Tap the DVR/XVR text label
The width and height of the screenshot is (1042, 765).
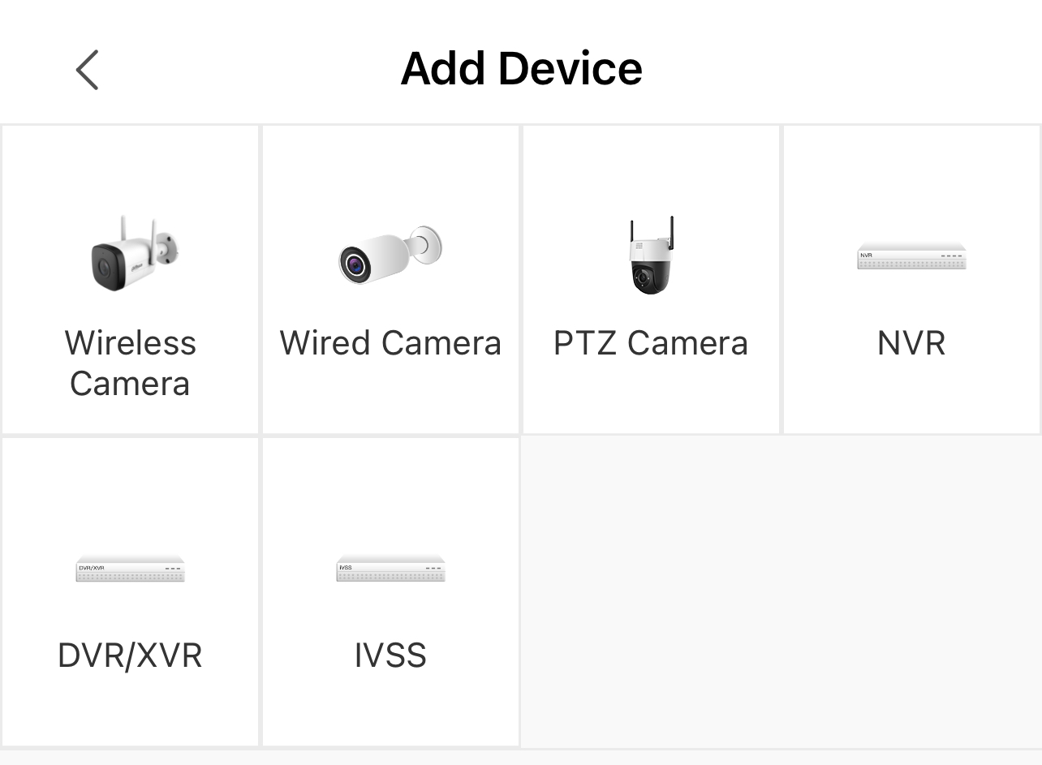coord(130,655)
